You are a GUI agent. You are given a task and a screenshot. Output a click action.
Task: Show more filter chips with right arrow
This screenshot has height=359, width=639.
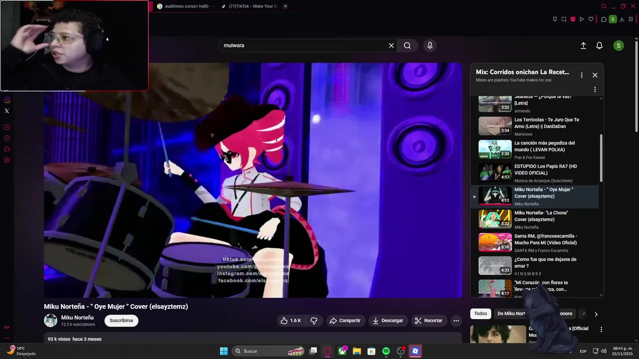[x=596, y=314]
